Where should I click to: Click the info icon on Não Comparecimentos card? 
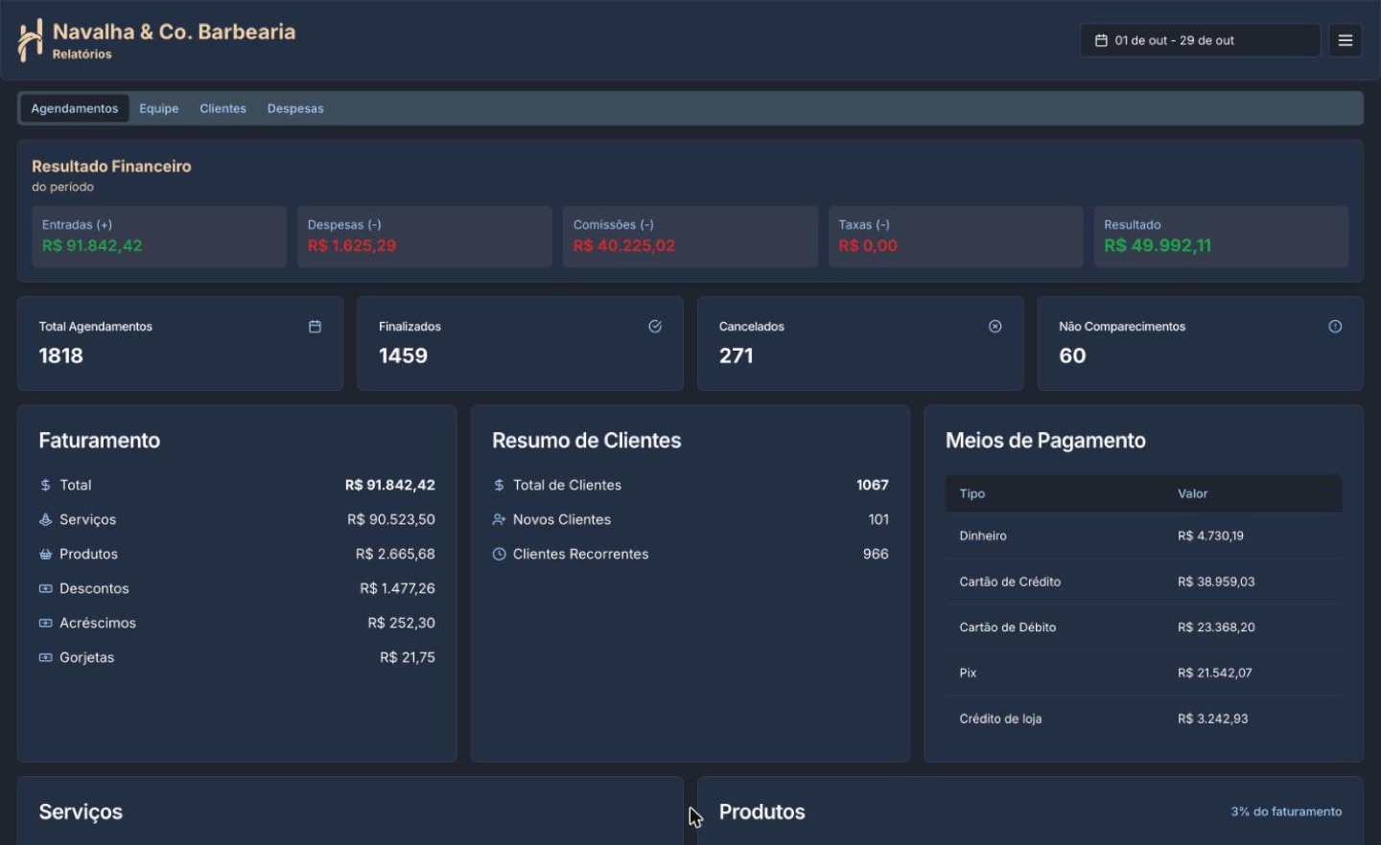coord(1335,327)
